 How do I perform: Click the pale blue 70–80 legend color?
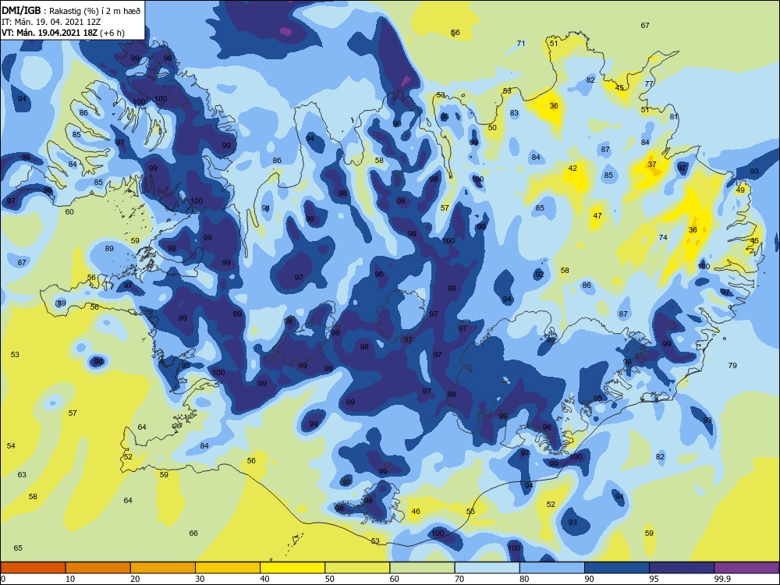[487, 568]
